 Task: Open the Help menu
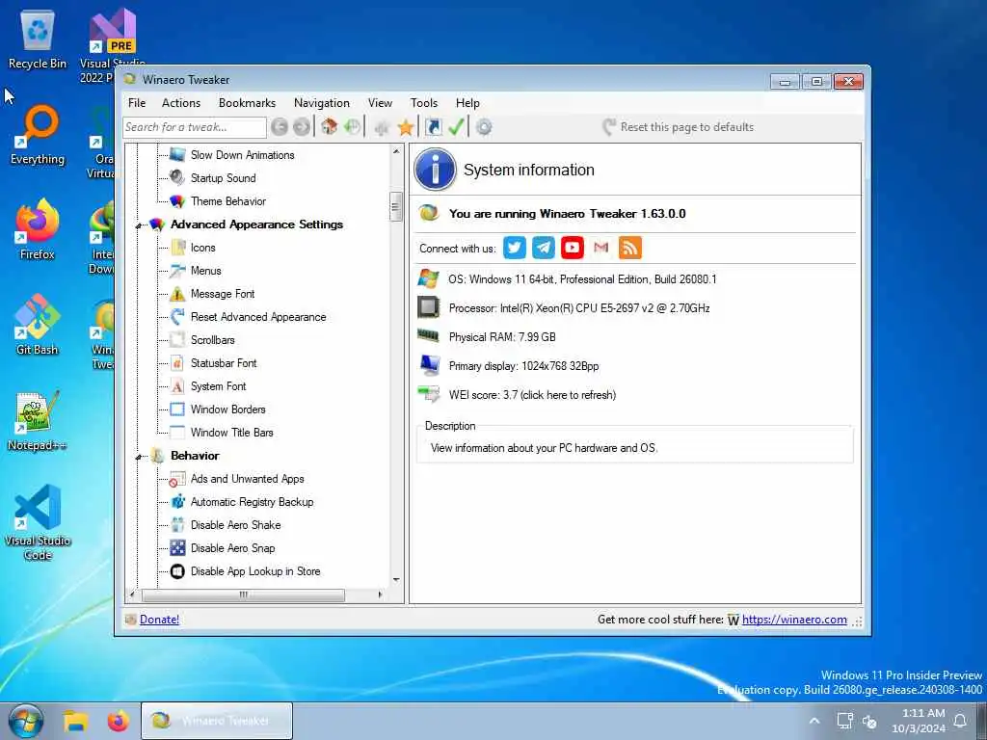(467, 102)
